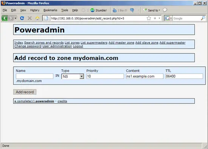Open the Bookmarks menu
Image resolution: width=208 pixels, height=149 pixels.
click(x=50, y=10)
